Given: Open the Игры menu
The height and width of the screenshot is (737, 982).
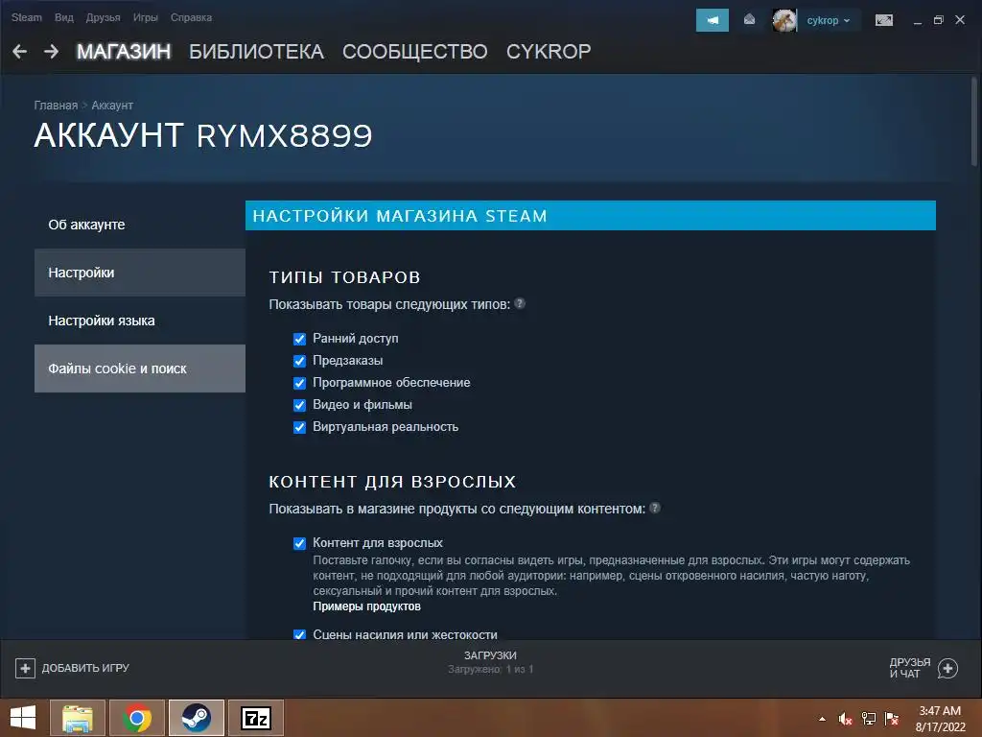Looking at the screenshot, I should point(146,17).
